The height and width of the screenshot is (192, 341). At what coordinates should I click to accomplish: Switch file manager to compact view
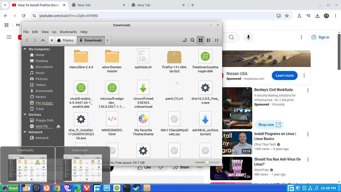[217, 40]
